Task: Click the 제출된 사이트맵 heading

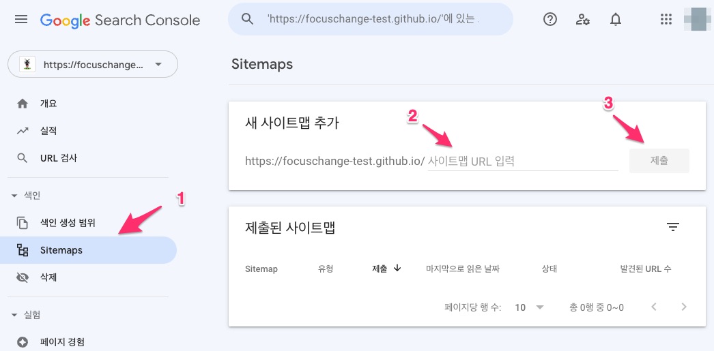Action: pyautogui.click(x=290, y=228)
